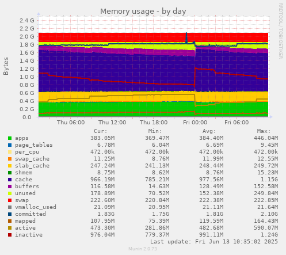Viewport: 286px width, 255px height.
Task: Click the committed memory spike before Fri 00:00
Action: (186, 37)
